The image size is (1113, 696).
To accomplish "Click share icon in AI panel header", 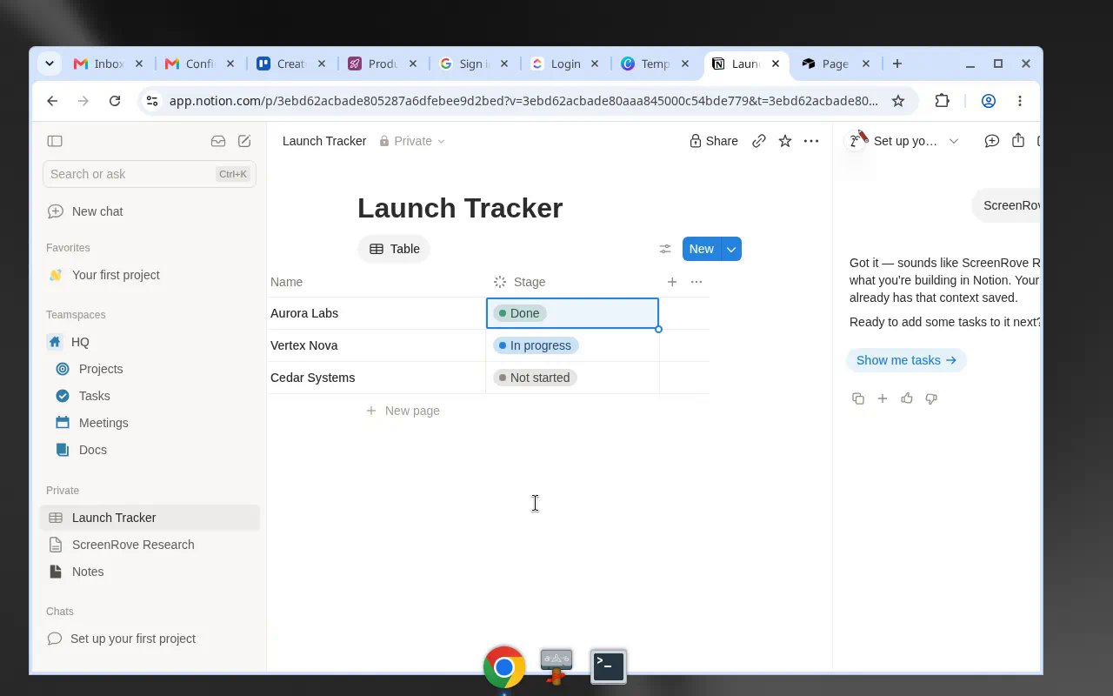I will [x=1018, y=140].
